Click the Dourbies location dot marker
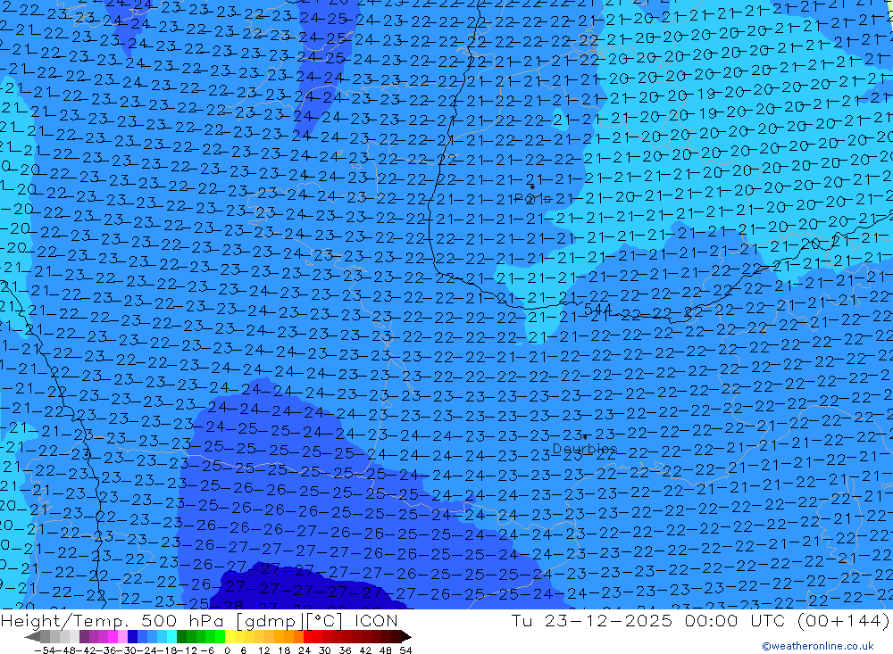This screenshot has width=893, height=654. (x=585, y=437)
